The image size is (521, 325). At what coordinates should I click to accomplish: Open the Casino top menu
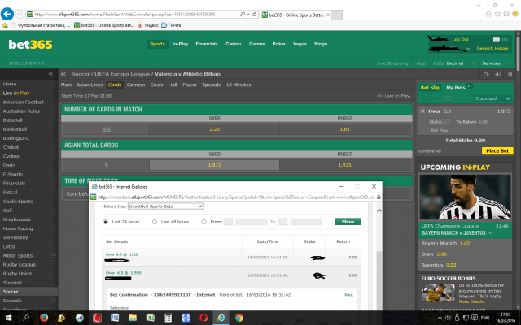[234, 44]
